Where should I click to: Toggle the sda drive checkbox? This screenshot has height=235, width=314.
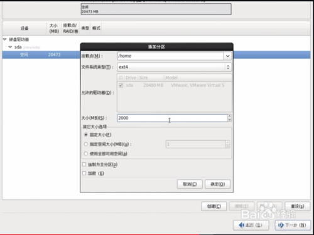121,85
